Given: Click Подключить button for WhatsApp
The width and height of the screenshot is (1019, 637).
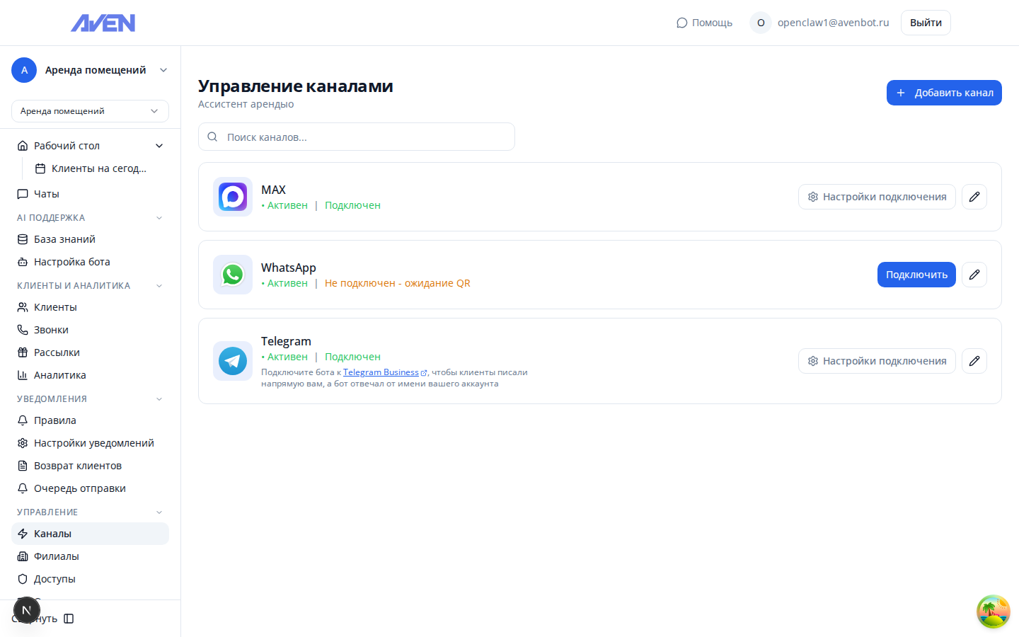Looking at the screenshot, I should 916,275.
